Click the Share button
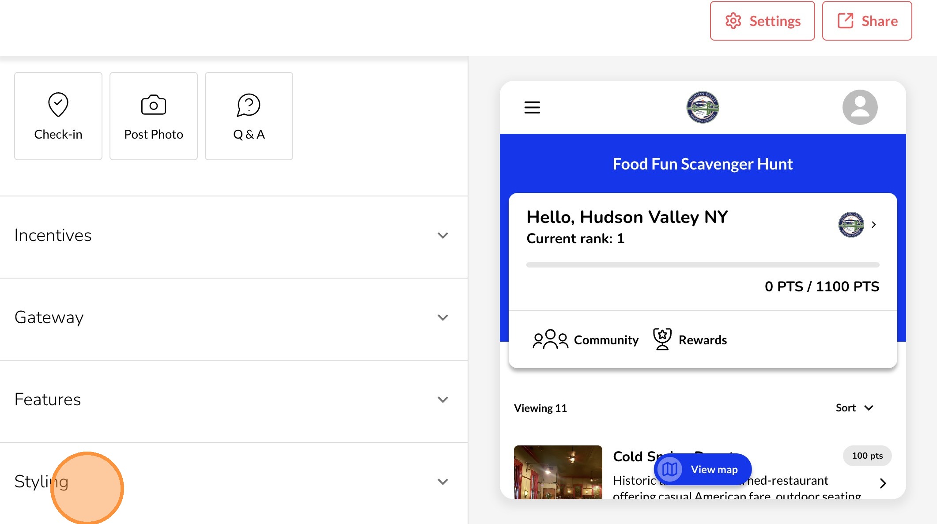This screenshot has width=937, height=524. pyautogui.click(x=867, y=21)
